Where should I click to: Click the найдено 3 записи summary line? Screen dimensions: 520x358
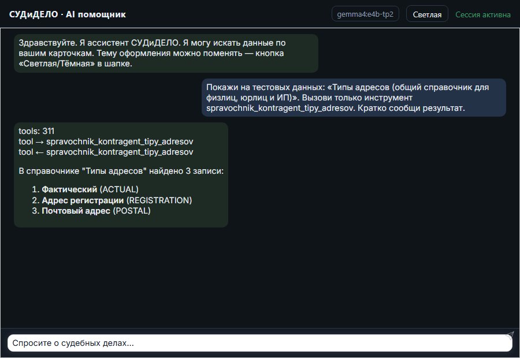(121, 171)
